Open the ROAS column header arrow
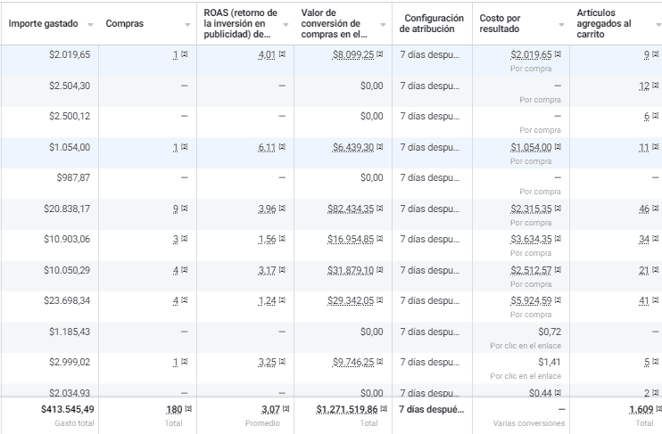The width and height of the screenshot is (662, 434). click(285, 25)
